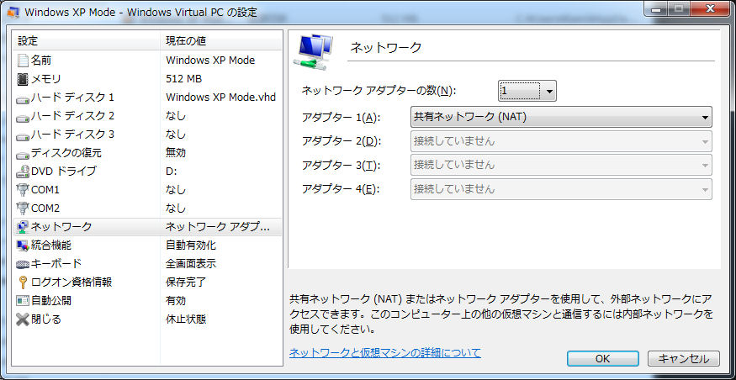Click the COM2 port icon
736x380 pixels.
pyautogui.click(x=23, y=208)
